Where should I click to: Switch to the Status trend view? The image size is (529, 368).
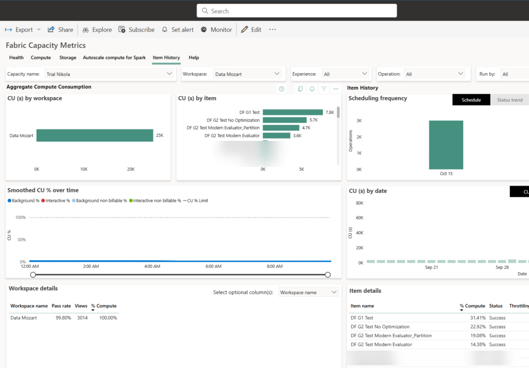click(509, 100)
